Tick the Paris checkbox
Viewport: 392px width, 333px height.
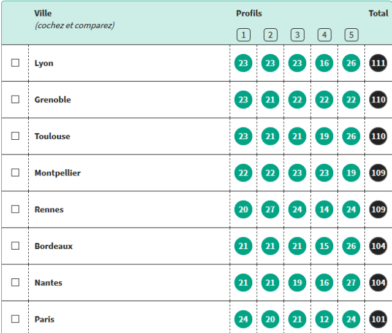click(15, 319)
